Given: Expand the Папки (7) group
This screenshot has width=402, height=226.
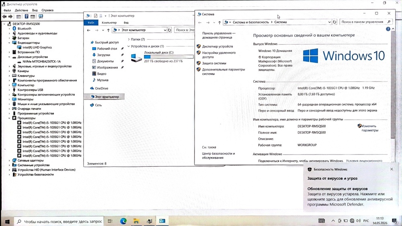Looking at the screenshot, I should pos(129,39).
